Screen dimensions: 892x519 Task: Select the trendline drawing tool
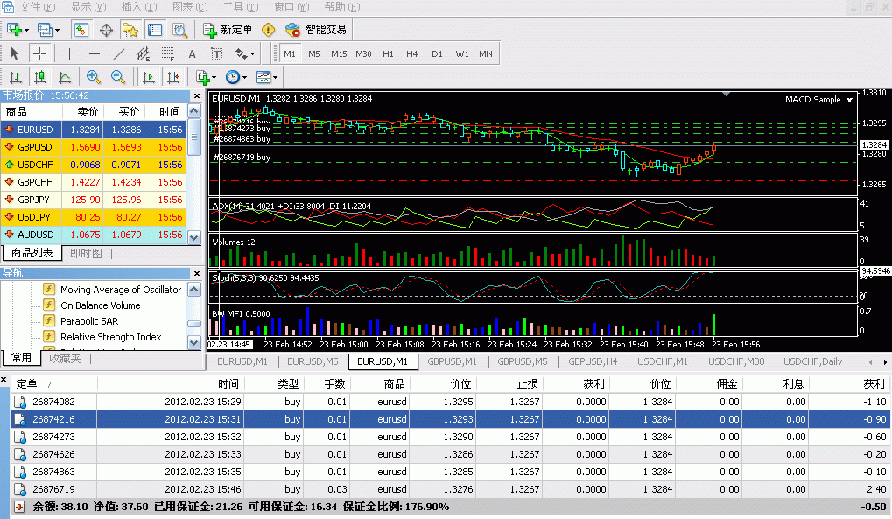point(118,53)
